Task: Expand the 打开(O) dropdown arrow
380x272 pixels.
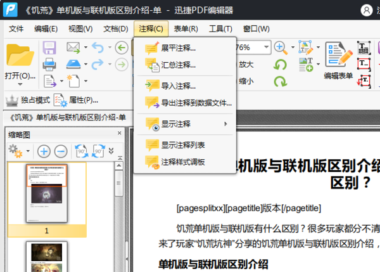Action: (20, 84)
